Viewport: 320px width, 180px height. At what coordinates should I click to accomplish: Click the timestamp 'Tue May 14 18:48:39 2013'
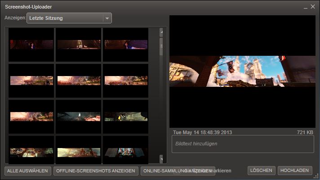click(202, 132)
